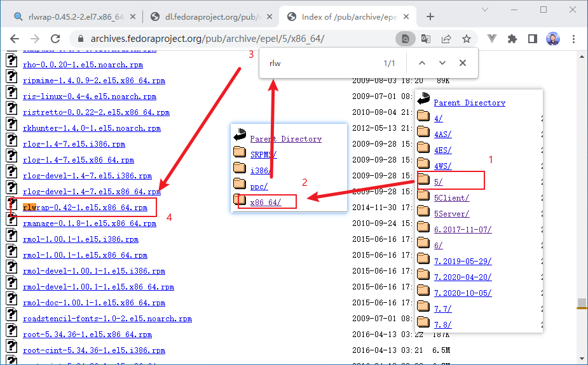This screenshot has width=588, height=365.
Task: Toggle the browser side panel icon
Action: [533, 39]
